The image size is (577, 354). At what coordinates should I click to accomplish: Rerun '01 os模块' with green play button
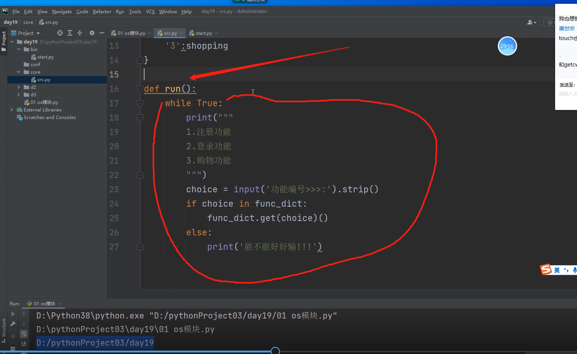(13, 314)
